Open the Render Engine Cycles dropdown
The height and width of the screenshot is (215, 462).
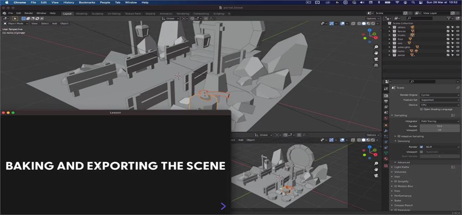tap(440, 95)
